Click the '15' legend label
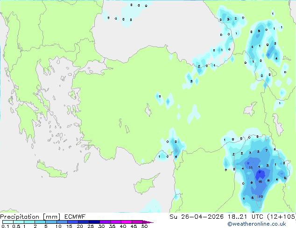This screenshot has width=296, height=228. [x=69, y=226]
